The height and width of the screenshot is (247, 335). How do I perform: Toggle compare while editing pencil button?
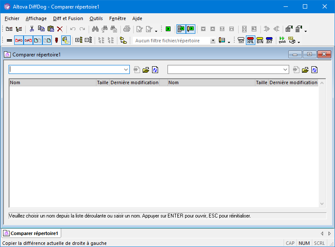point(190,29)
